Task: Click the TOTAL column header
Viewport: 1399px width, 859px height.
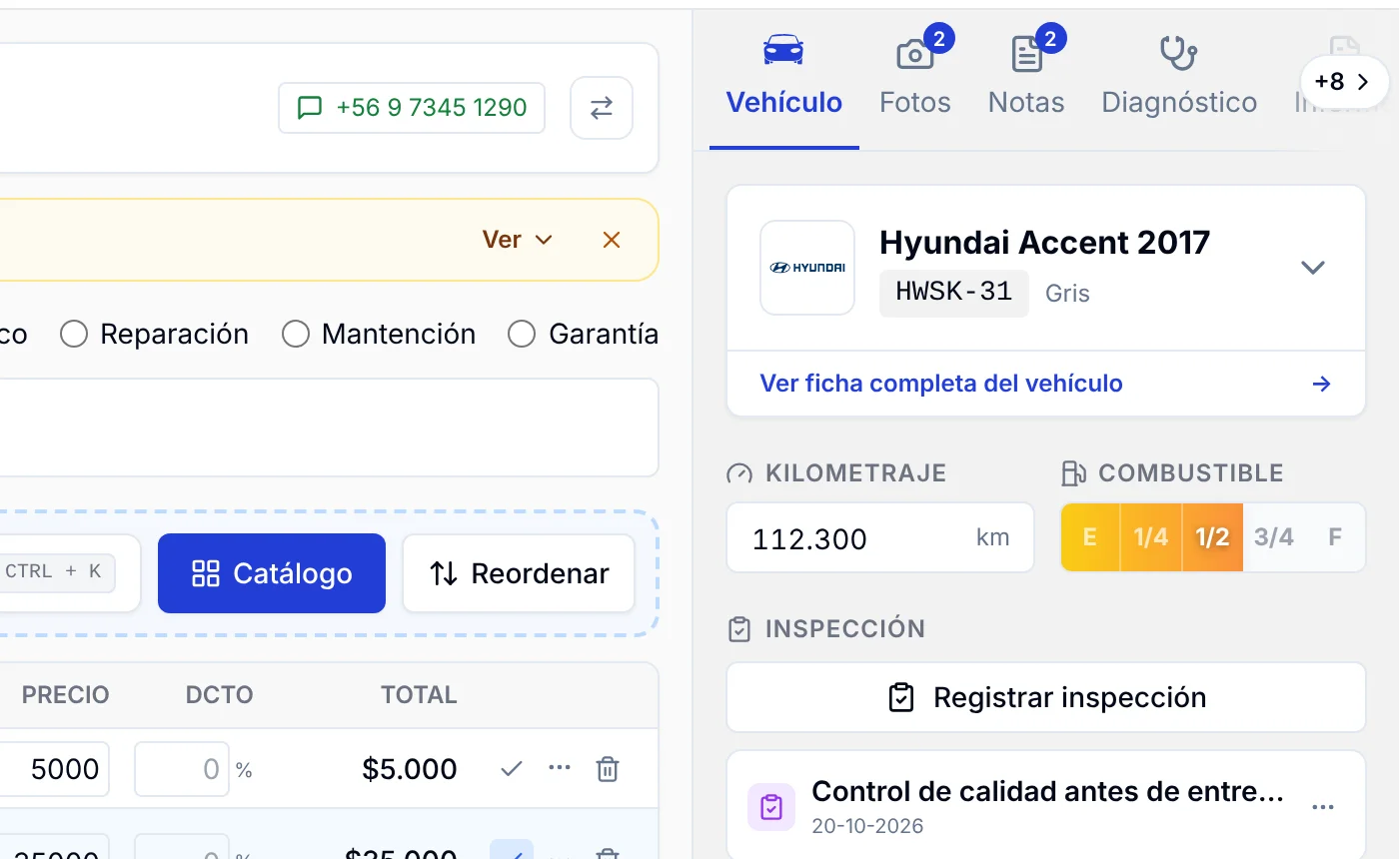Action: click(419, 695)
